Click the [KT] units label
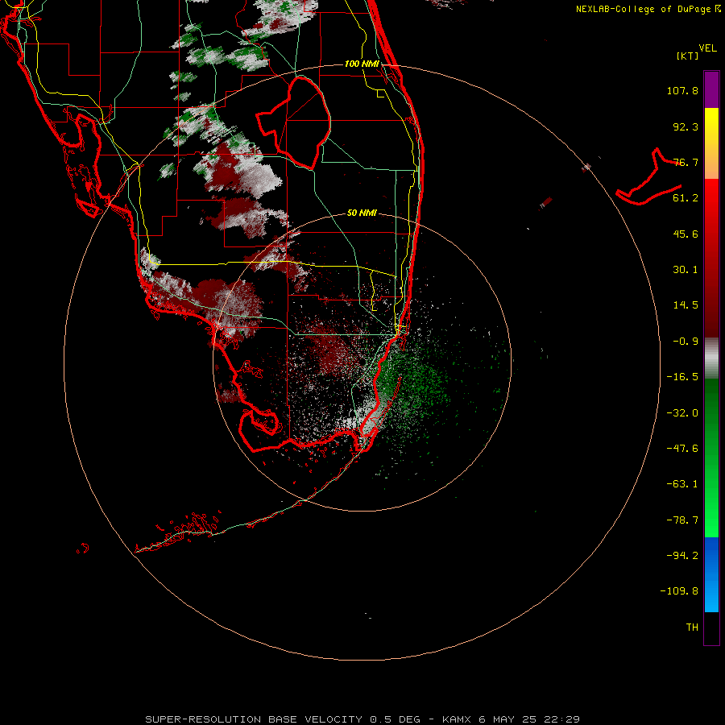This screenshot has height=725, width=725. [x=688, y=56]
